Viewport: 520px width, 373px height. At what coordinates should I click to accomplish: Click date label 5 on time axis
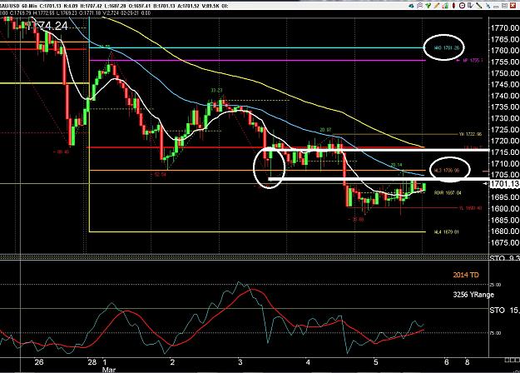(x=376, y=362)
